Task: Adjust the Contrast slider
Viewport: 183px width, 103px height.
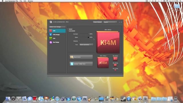Action: (84, 34)
